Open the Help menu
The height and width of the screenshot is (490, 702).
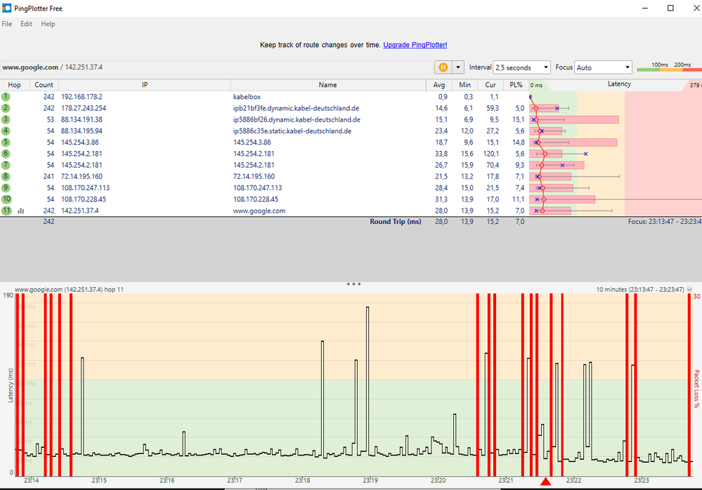click(48, 24)
